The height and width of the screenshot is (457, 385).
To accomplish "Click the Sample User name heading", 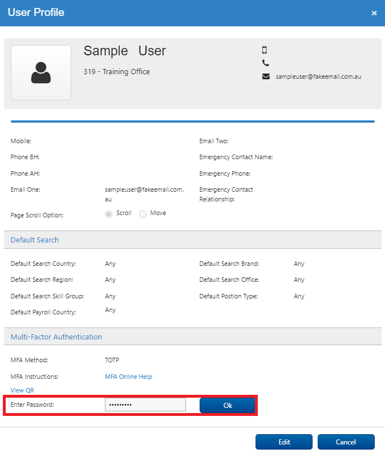I will 125,51.
